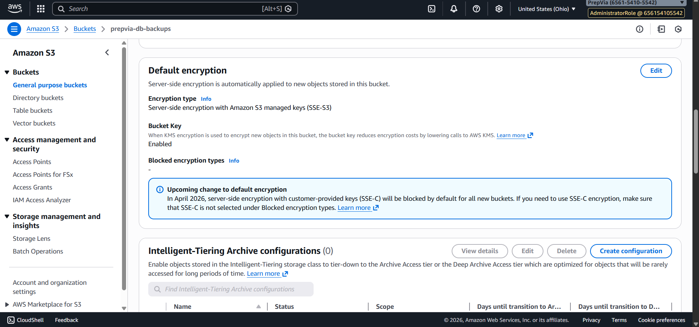This screenshot has width=699, height=327.
Task: Open Access Points for FSx
Action: 43,175
